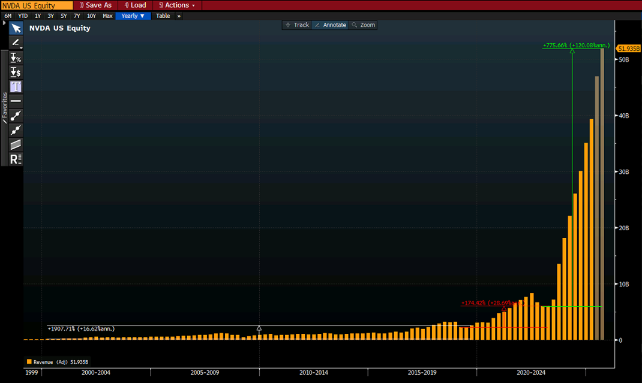This screenshot has width=642, height=383.
Task: Click the 50B y-axis label
Action: coord(624,60)
